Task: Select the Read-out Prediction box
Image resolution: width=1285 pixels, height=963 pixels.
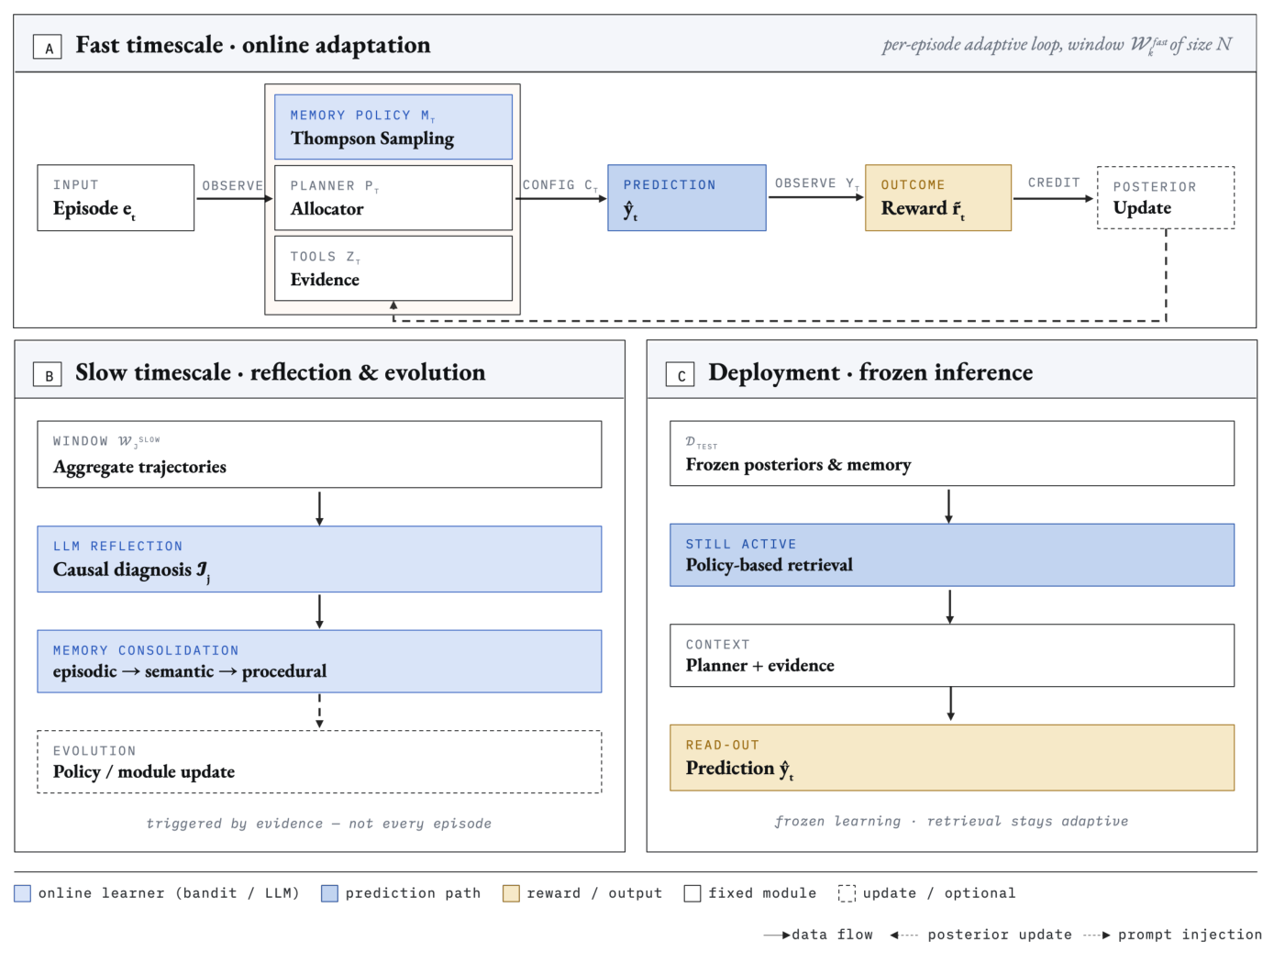Action: pyautogui.click(x=952, y=758)
